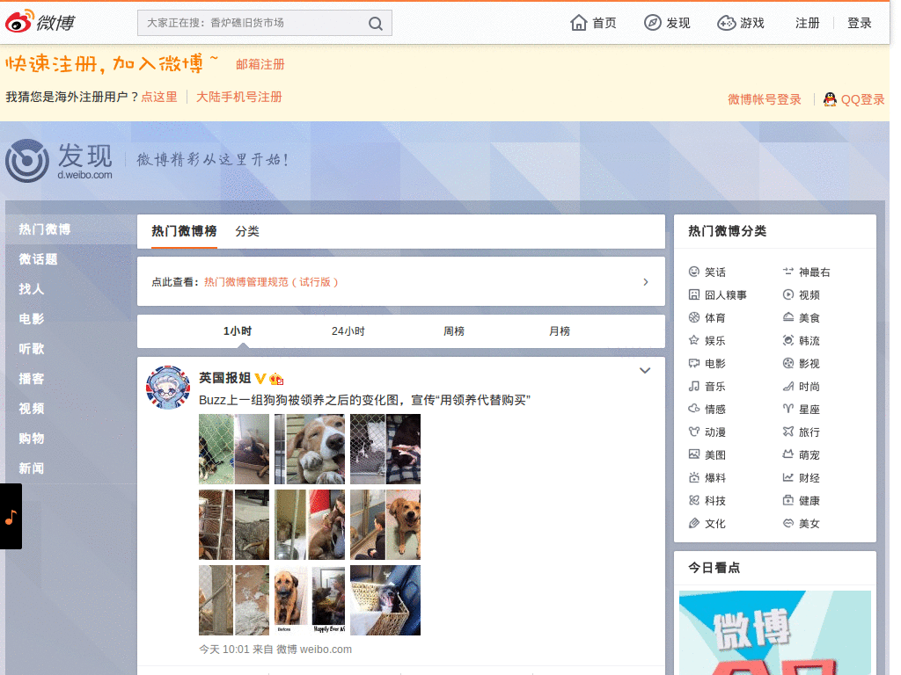Click the 爆料 category link

(715, 477)
